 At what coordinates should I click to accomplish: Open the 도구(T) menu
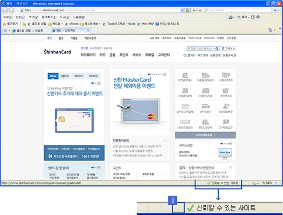64,17
